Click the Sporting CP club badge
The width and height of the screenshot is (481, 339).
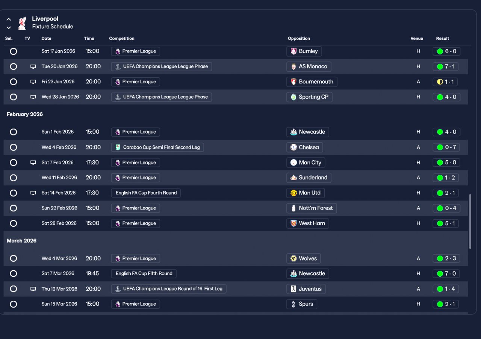click(x=294, y=97)
